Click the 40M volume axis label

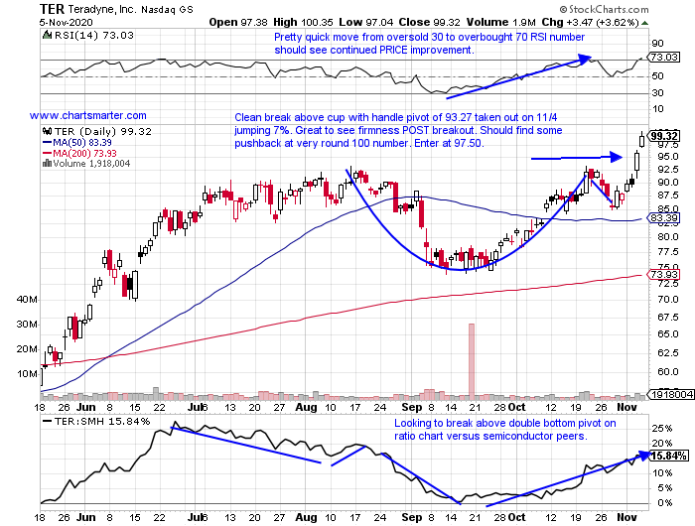pyautogui.click(x=28, y=300)
